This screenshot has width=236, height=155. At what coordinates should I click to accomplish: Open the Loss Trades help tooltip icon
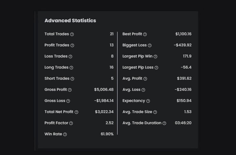point(70,57)
